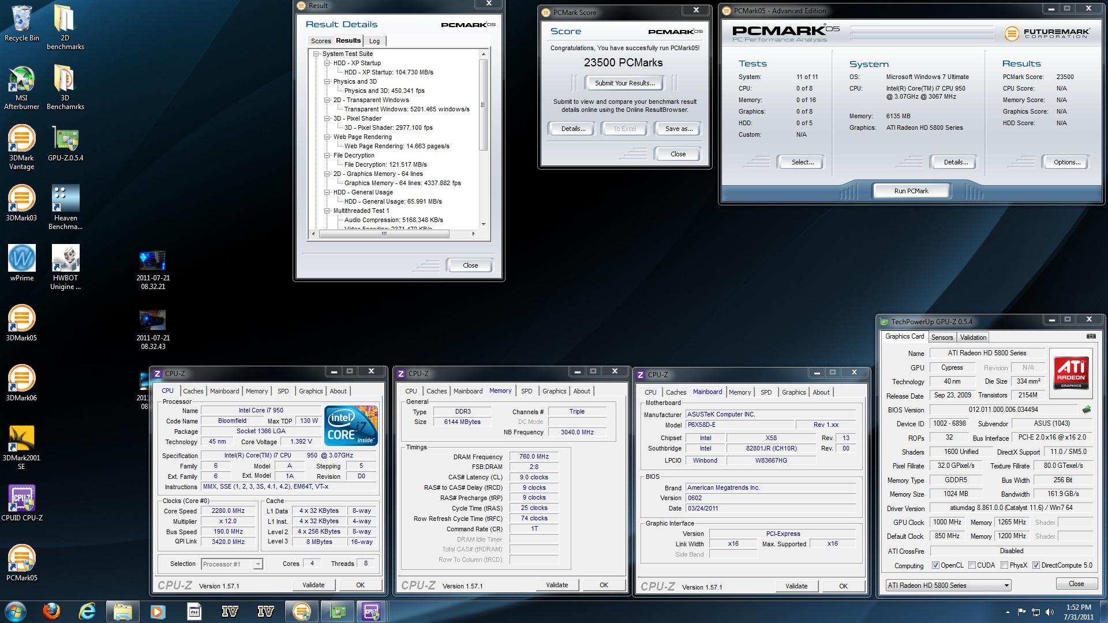Launch Firefox from the taskbar

[51, 611]
